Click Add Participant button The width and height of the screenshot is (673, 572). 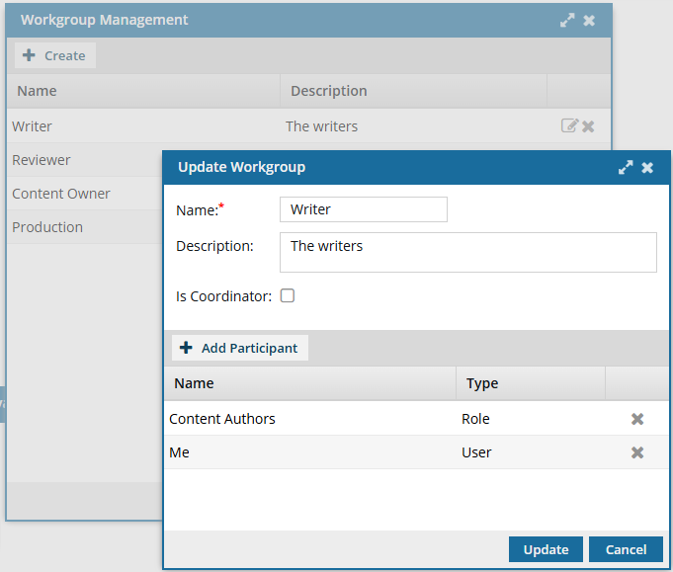pyautogui.click(x=240, y=348)
